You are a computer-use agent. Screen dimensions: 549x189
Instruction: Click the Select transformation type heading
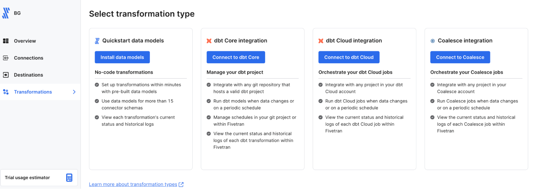click(142, 14)
